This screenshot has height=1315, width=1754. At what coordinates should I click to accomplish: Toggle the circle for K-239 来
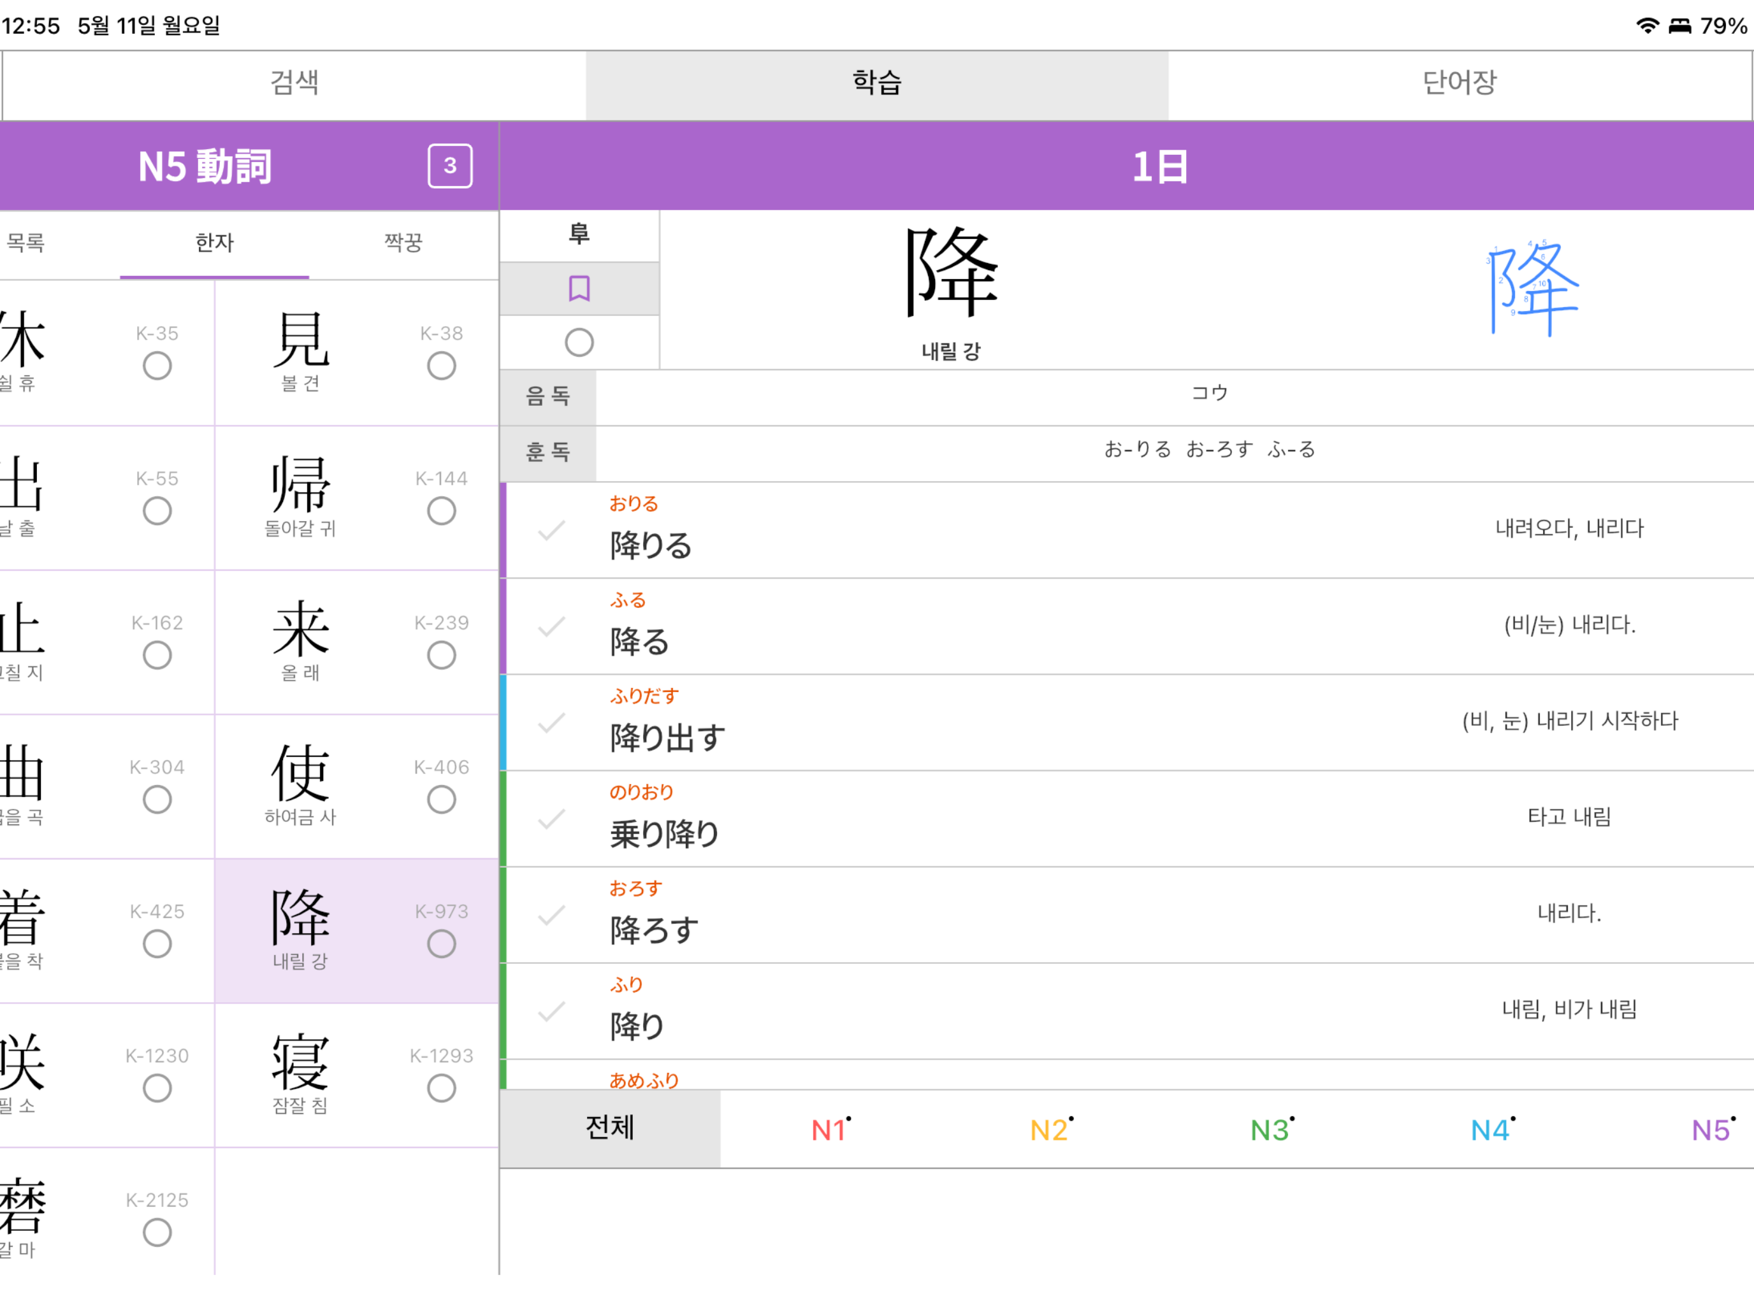pos(442,656)
